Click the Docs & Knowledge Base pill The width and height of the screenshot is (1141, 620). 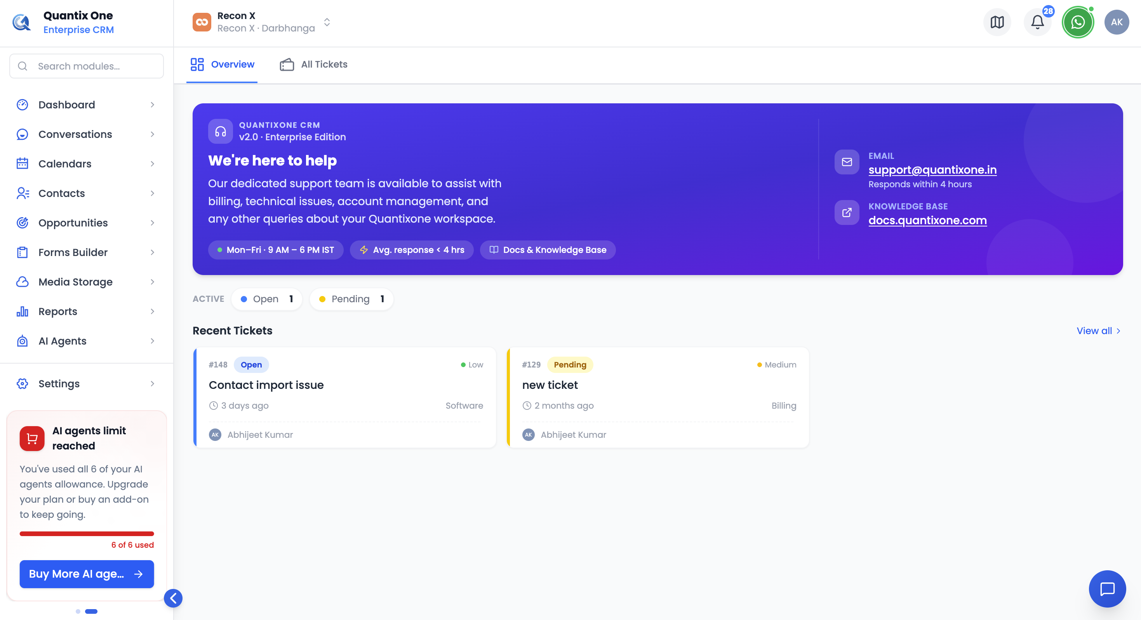(548, 250)
